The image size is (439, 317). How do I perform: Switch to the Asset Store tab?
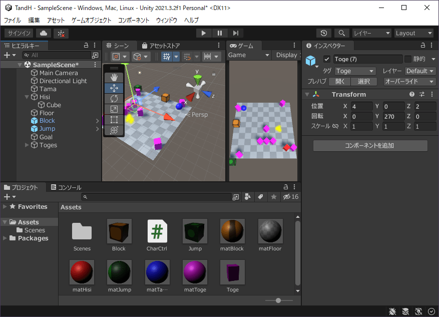tap(161, 46)
